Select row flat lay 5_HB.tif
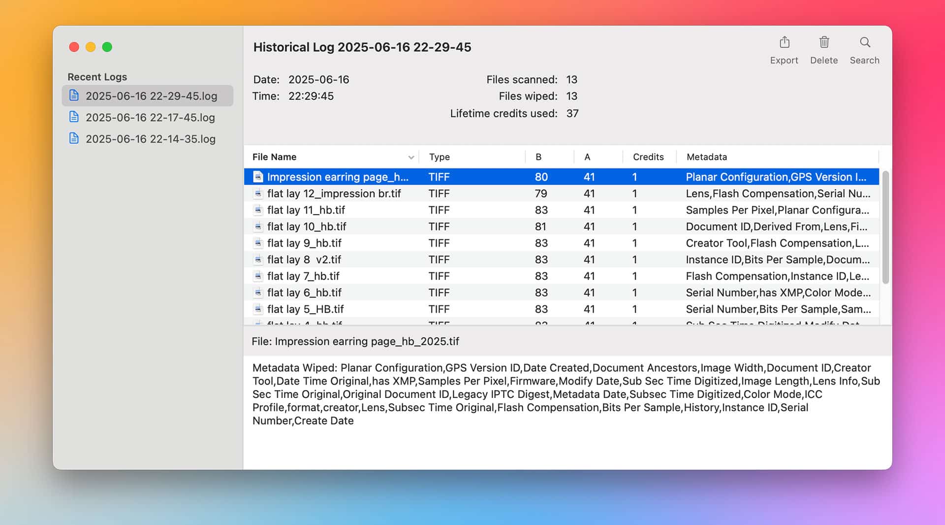This screenshot has height=525, width=945. (x=562, y=309)
